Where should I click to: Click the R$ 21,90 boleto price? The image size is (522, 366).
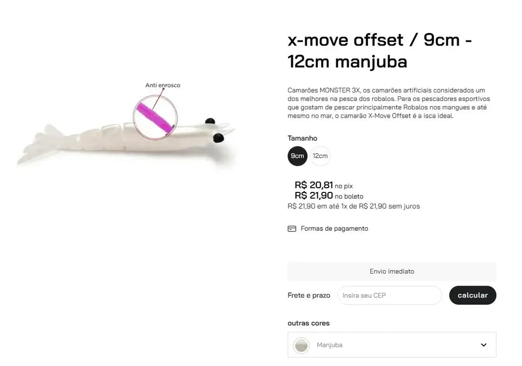point(314,196)
